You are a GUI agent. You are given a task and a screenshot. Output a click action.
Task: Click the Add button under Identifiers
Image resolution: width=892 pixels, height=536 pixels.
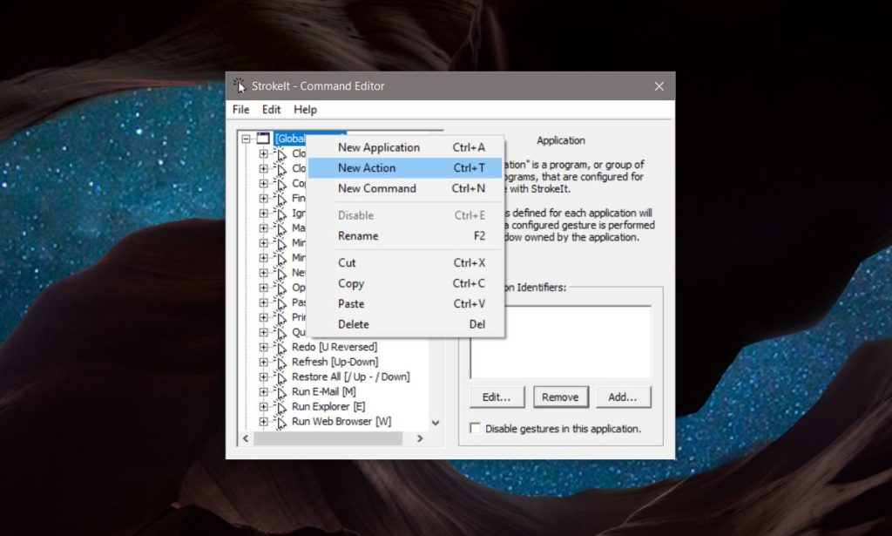(624, 397)
